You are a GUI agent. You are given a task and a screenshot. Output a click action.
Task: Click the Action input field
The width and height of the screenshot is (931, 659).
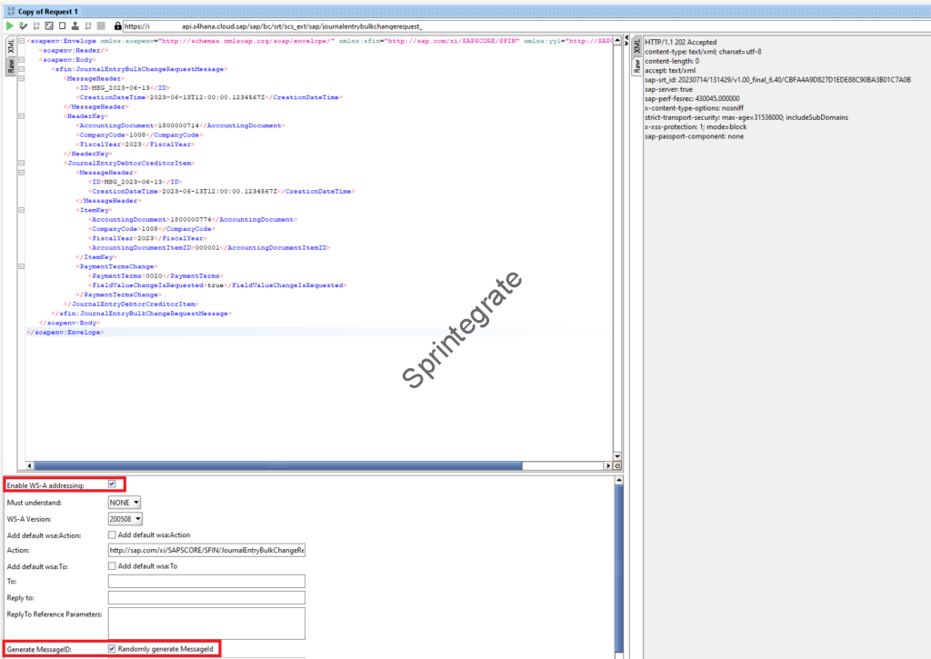click(x=205, y=550)
